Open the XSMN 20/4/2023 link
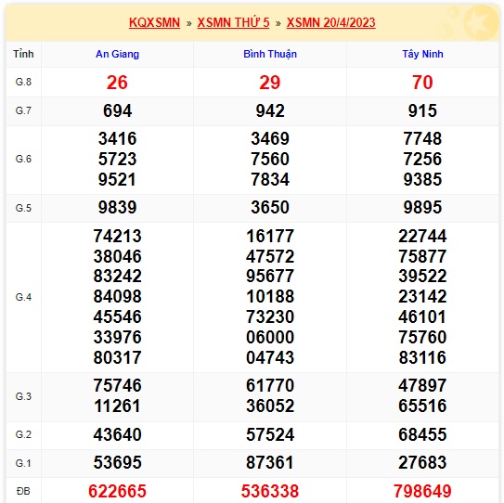 tap(330, 23)
